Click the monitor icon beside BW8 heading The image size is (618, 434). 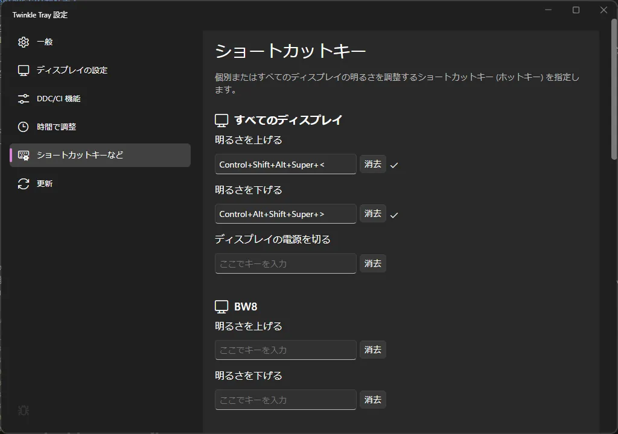pos(221,306)
